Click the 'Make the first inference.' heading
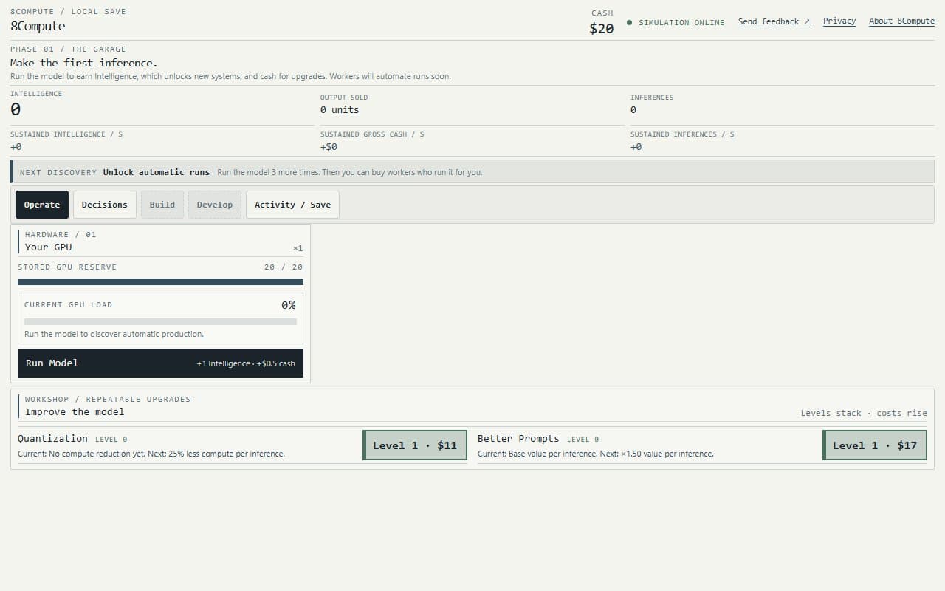Viewport: 945px width, 591px height. (83, 63)
